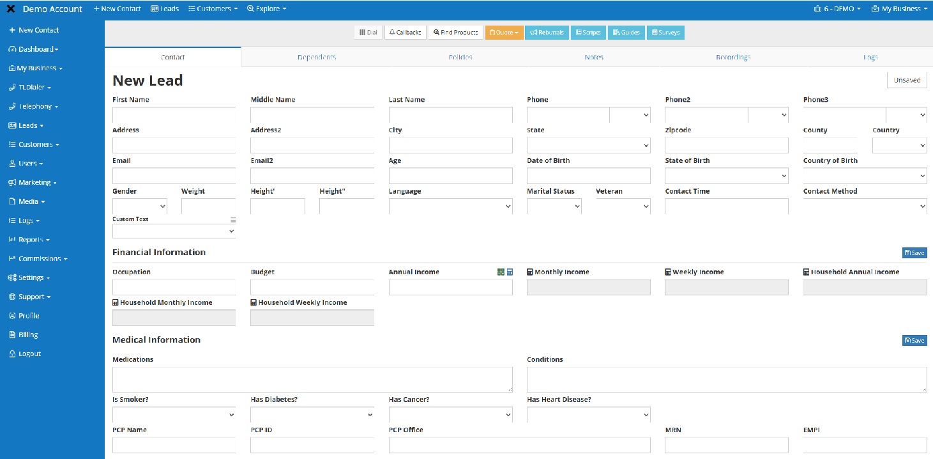
Task: Click calculator icon next to Household Monthly Income
Action: pyautogui.click(x=116, y=303)
